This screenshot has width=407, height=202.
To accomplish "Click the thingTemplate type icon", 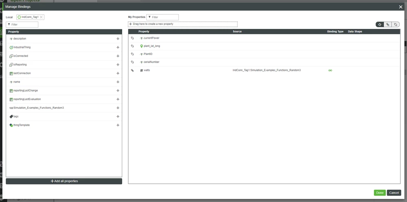I will (x=11, y=125).
